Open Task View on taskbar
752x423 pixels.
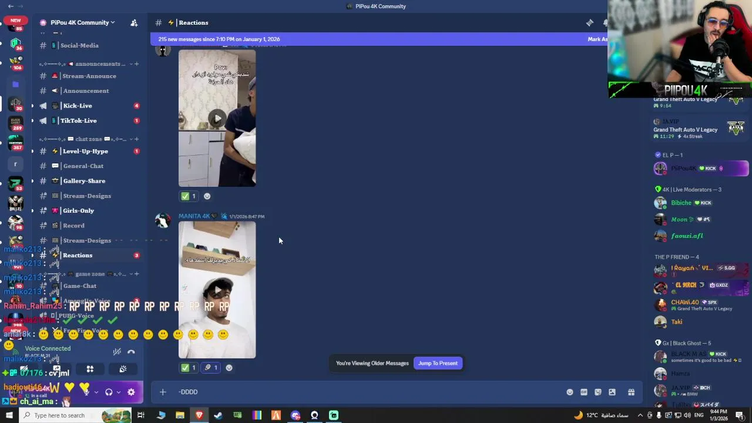(141, 415)
